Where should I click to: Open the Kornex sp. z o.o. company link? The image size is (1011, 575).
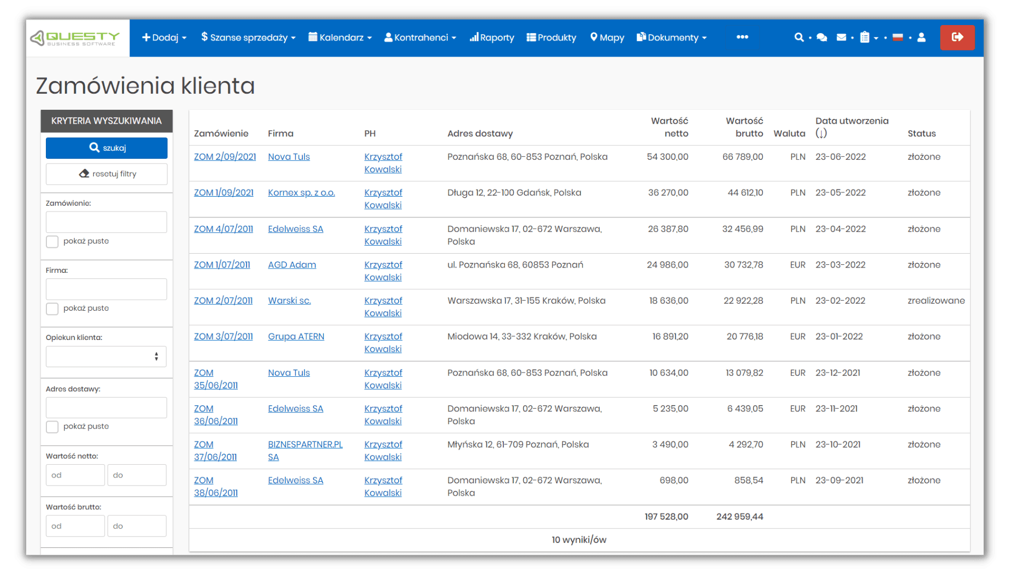(x=301, y=192)
